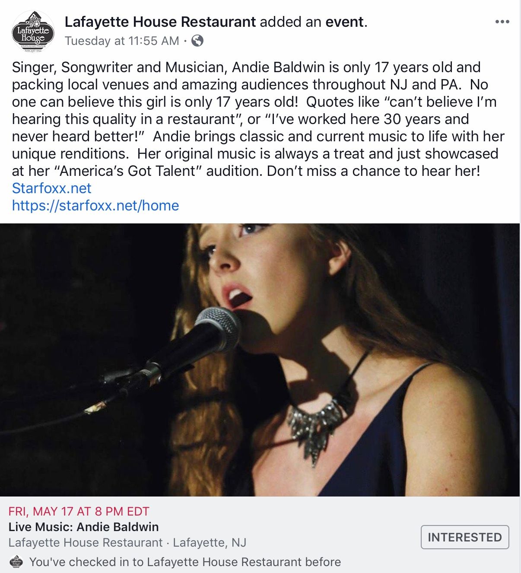This screenshot has width=521, height=573.
Task: Click "Lafayette, NJ" location text
Action: pos(210,543)
